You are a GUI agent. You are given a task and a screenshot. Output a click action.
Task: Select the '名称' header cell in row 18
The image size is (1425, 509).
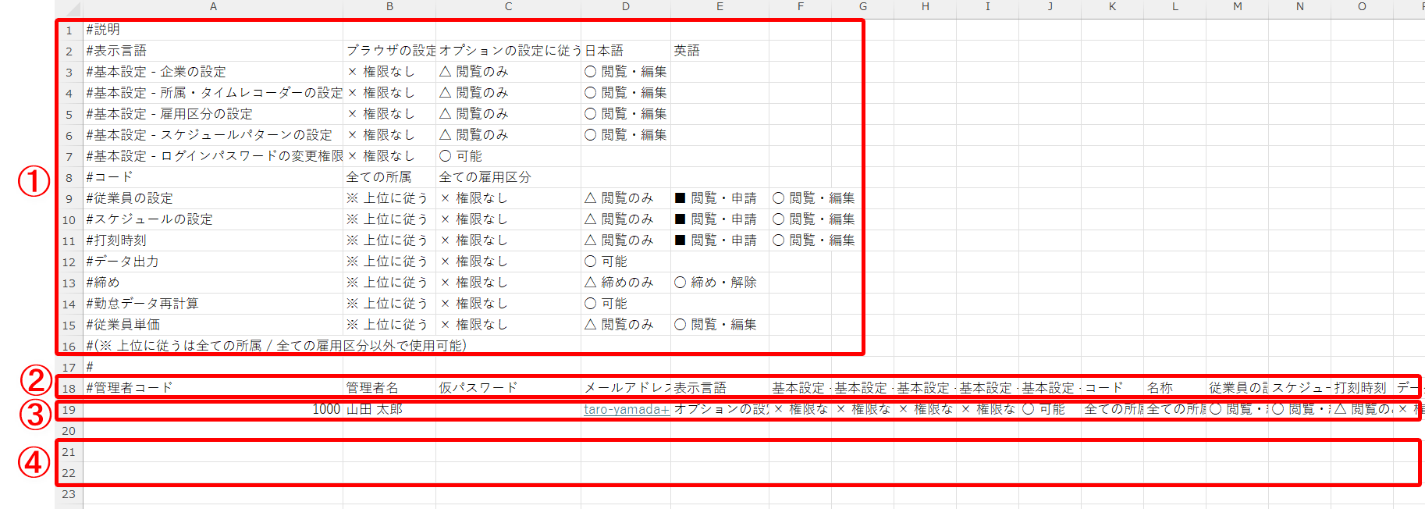pos(1174,388)
